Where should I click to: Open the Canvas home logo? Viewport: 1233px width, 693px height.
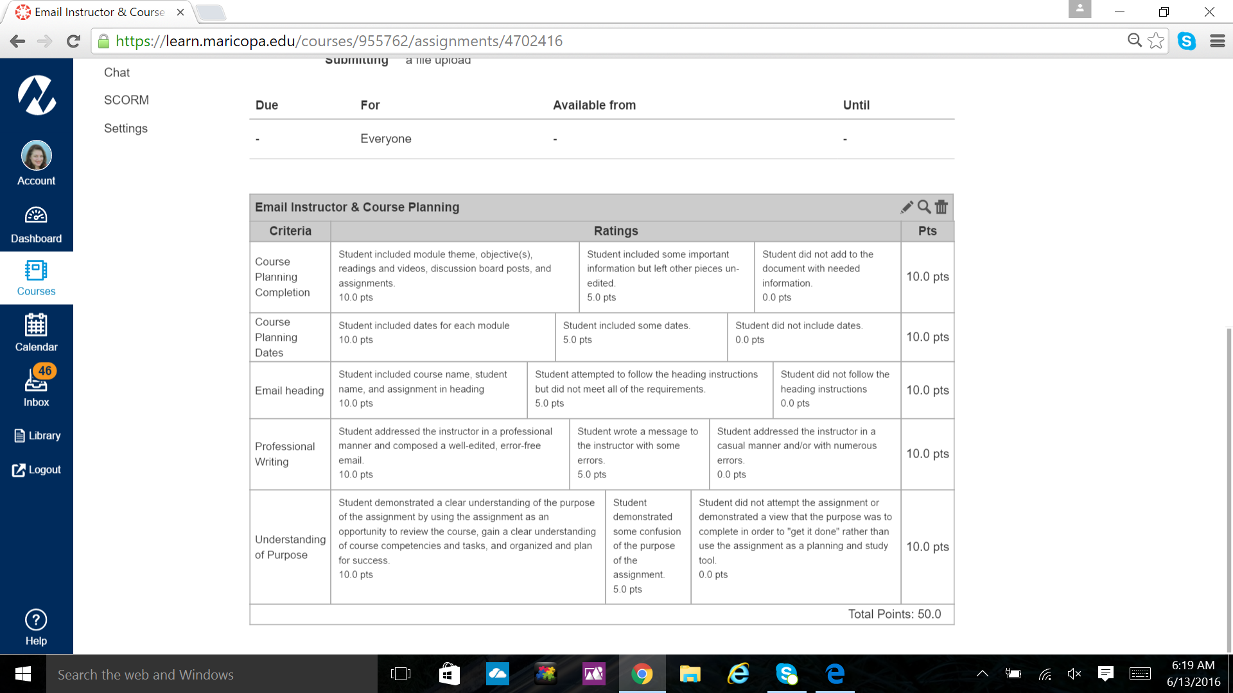37,95
